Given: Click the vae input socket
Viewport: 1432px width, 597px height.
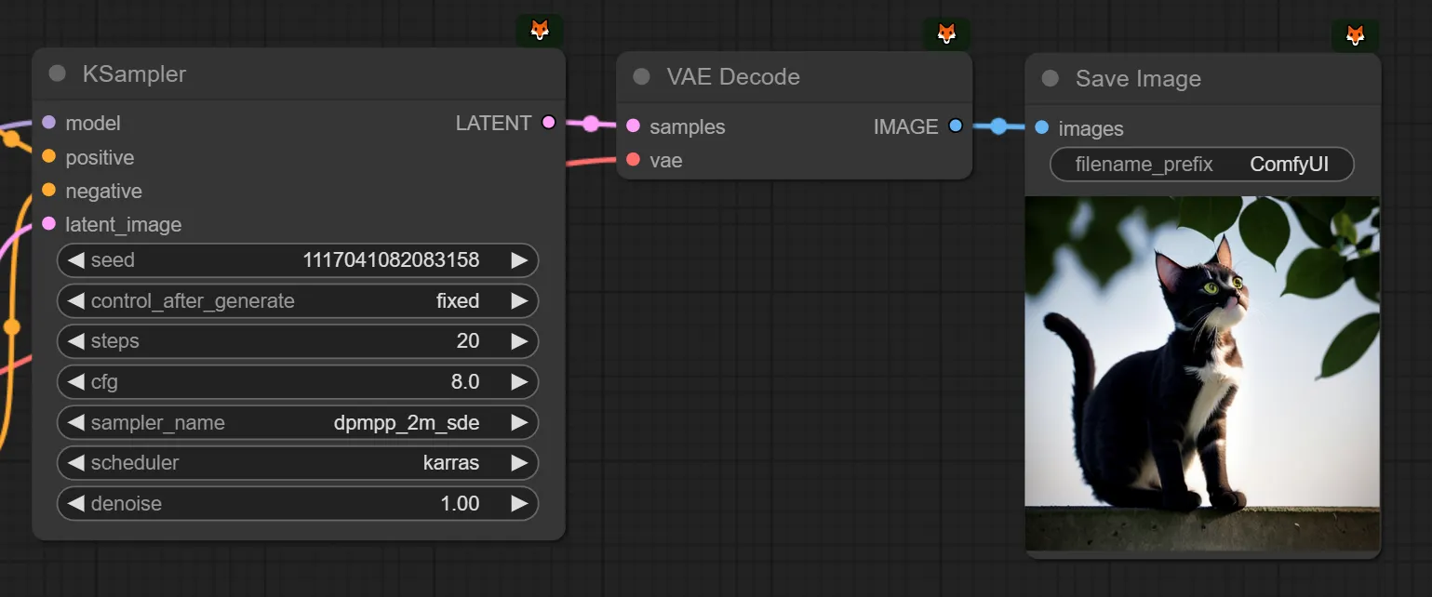Looking at the screenshot, I should point(634,160).
